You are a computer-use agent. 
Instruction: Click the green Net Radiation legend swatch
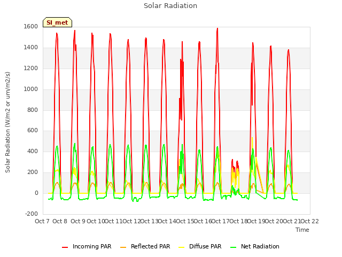tap(234, 247)
